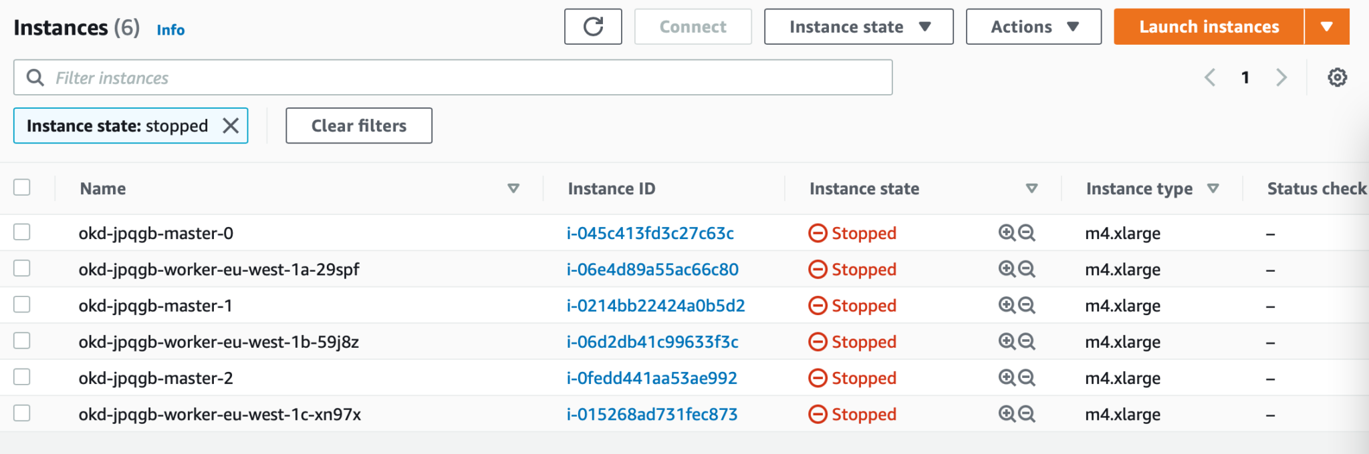Viewport: 1369px width, 454px height.
Task: Click the refresh instances icon button
Action: tap(593, 27)
